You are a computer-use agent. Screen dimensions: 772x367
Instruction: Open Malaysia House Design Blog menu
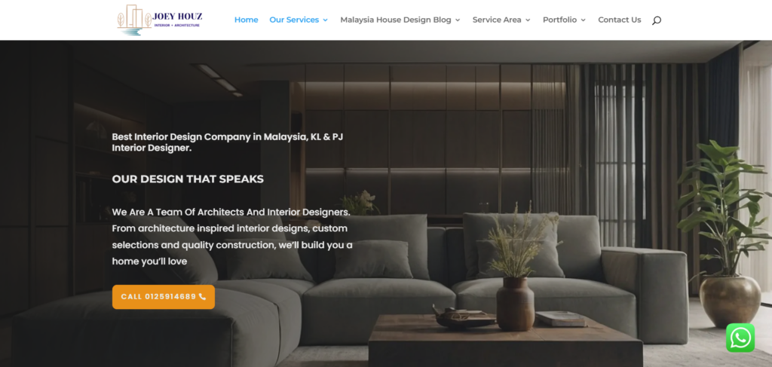click(x=395, y=20)
